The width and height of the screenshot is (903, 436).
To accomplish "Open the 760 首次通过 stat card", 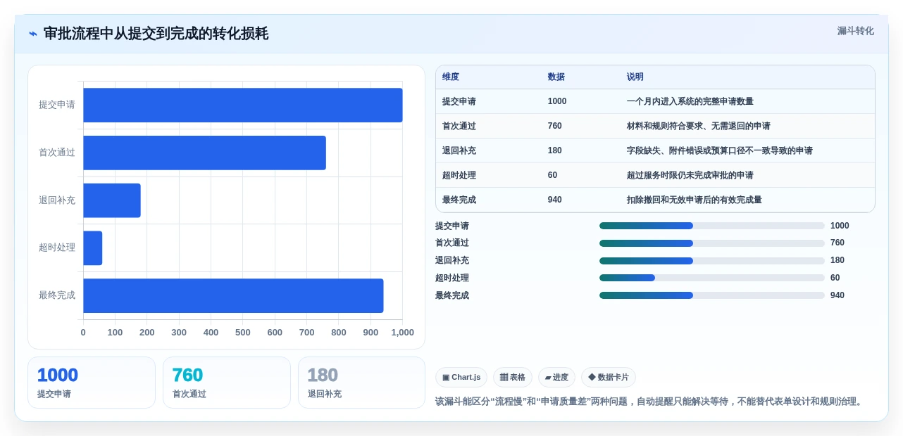I will [x=227, y=383].
